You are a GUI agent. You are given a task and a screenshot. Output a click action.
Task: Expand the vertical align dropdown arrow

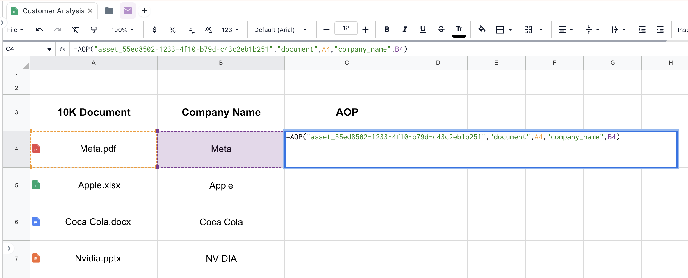click(598, 30)
